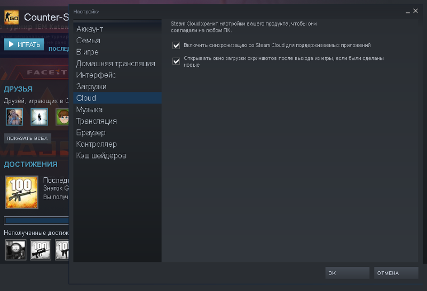Click the achievements progress bar

(x=36, y=221)
